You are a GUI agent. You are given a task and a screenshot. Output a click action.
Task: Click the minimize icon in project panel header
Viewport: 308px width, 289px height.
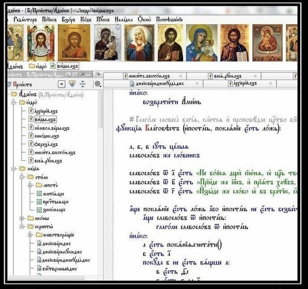[x=89, y=74]
